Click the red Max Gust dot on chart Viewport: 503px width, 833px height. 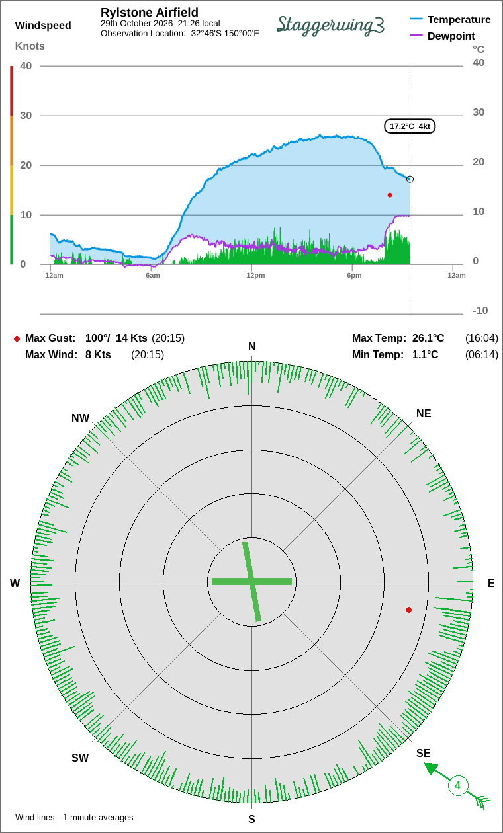point(390,195)
